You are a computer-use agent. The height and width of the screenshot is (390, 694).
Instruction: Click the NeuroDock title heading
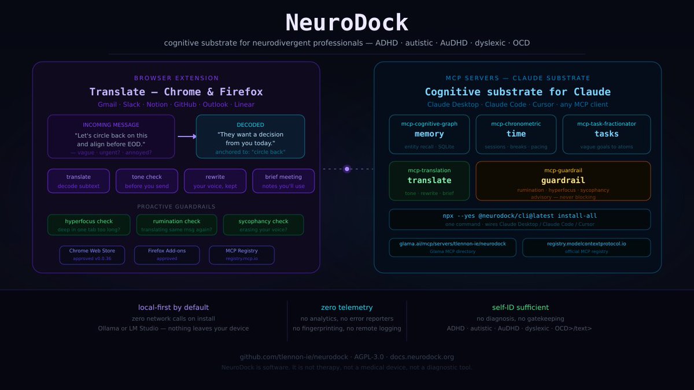pos(347,23)
